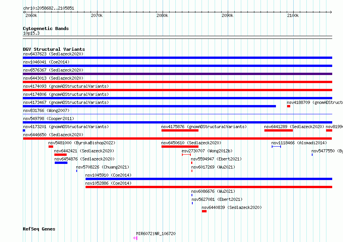Click red bar of nsv6441289 (Sedlazeck2020)

coord(279,130)
